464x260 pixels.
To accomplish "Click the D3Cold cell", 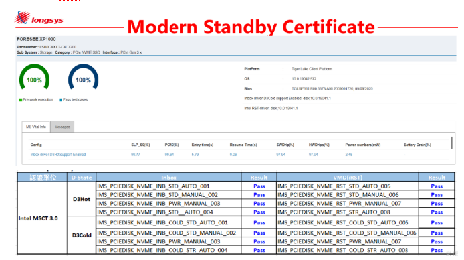I will pos(82,235).
